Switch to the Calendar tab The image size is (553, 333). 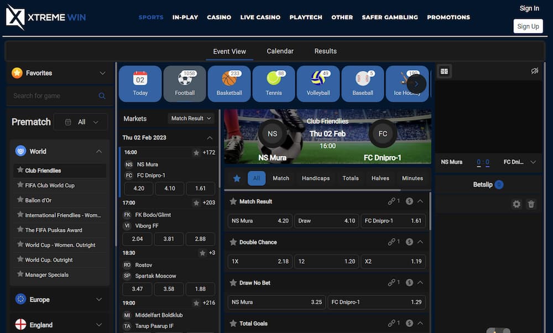(x=280, y=51)
